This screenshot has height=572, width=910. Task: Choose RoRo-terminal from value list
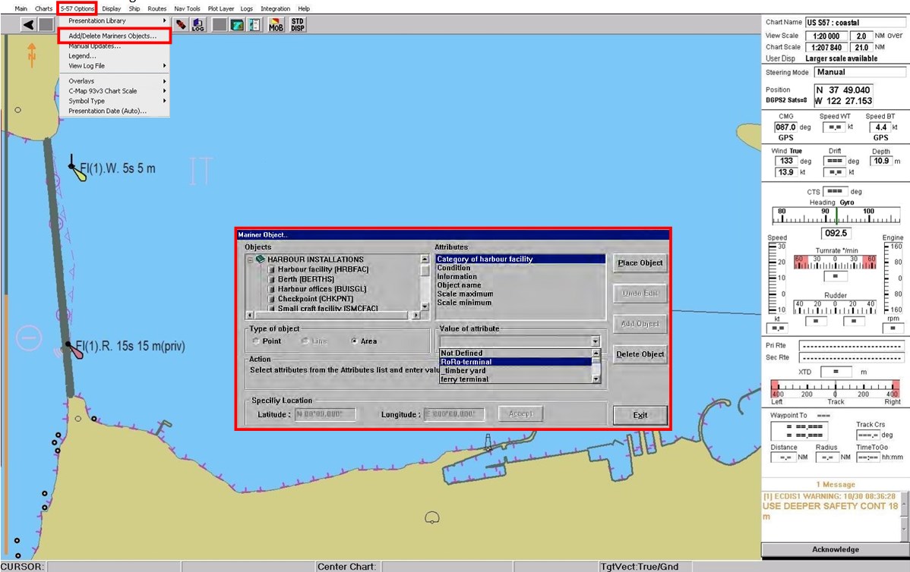(515, 362)
